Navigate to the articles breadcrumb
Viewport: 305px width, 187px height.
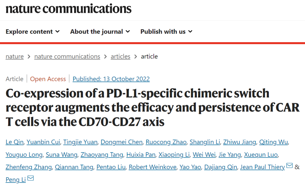(x=120, y=57)
